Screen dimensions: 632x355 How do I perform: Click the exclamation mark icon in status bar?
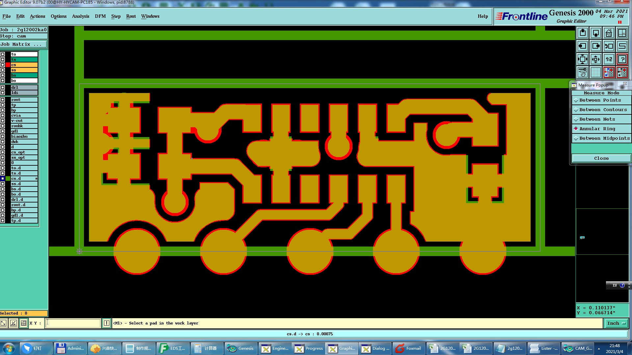click(x=107, y=323)
